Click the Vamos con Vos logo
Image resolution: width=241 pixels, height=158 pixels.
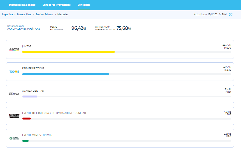pyautogui.click(x=14, y=138)
